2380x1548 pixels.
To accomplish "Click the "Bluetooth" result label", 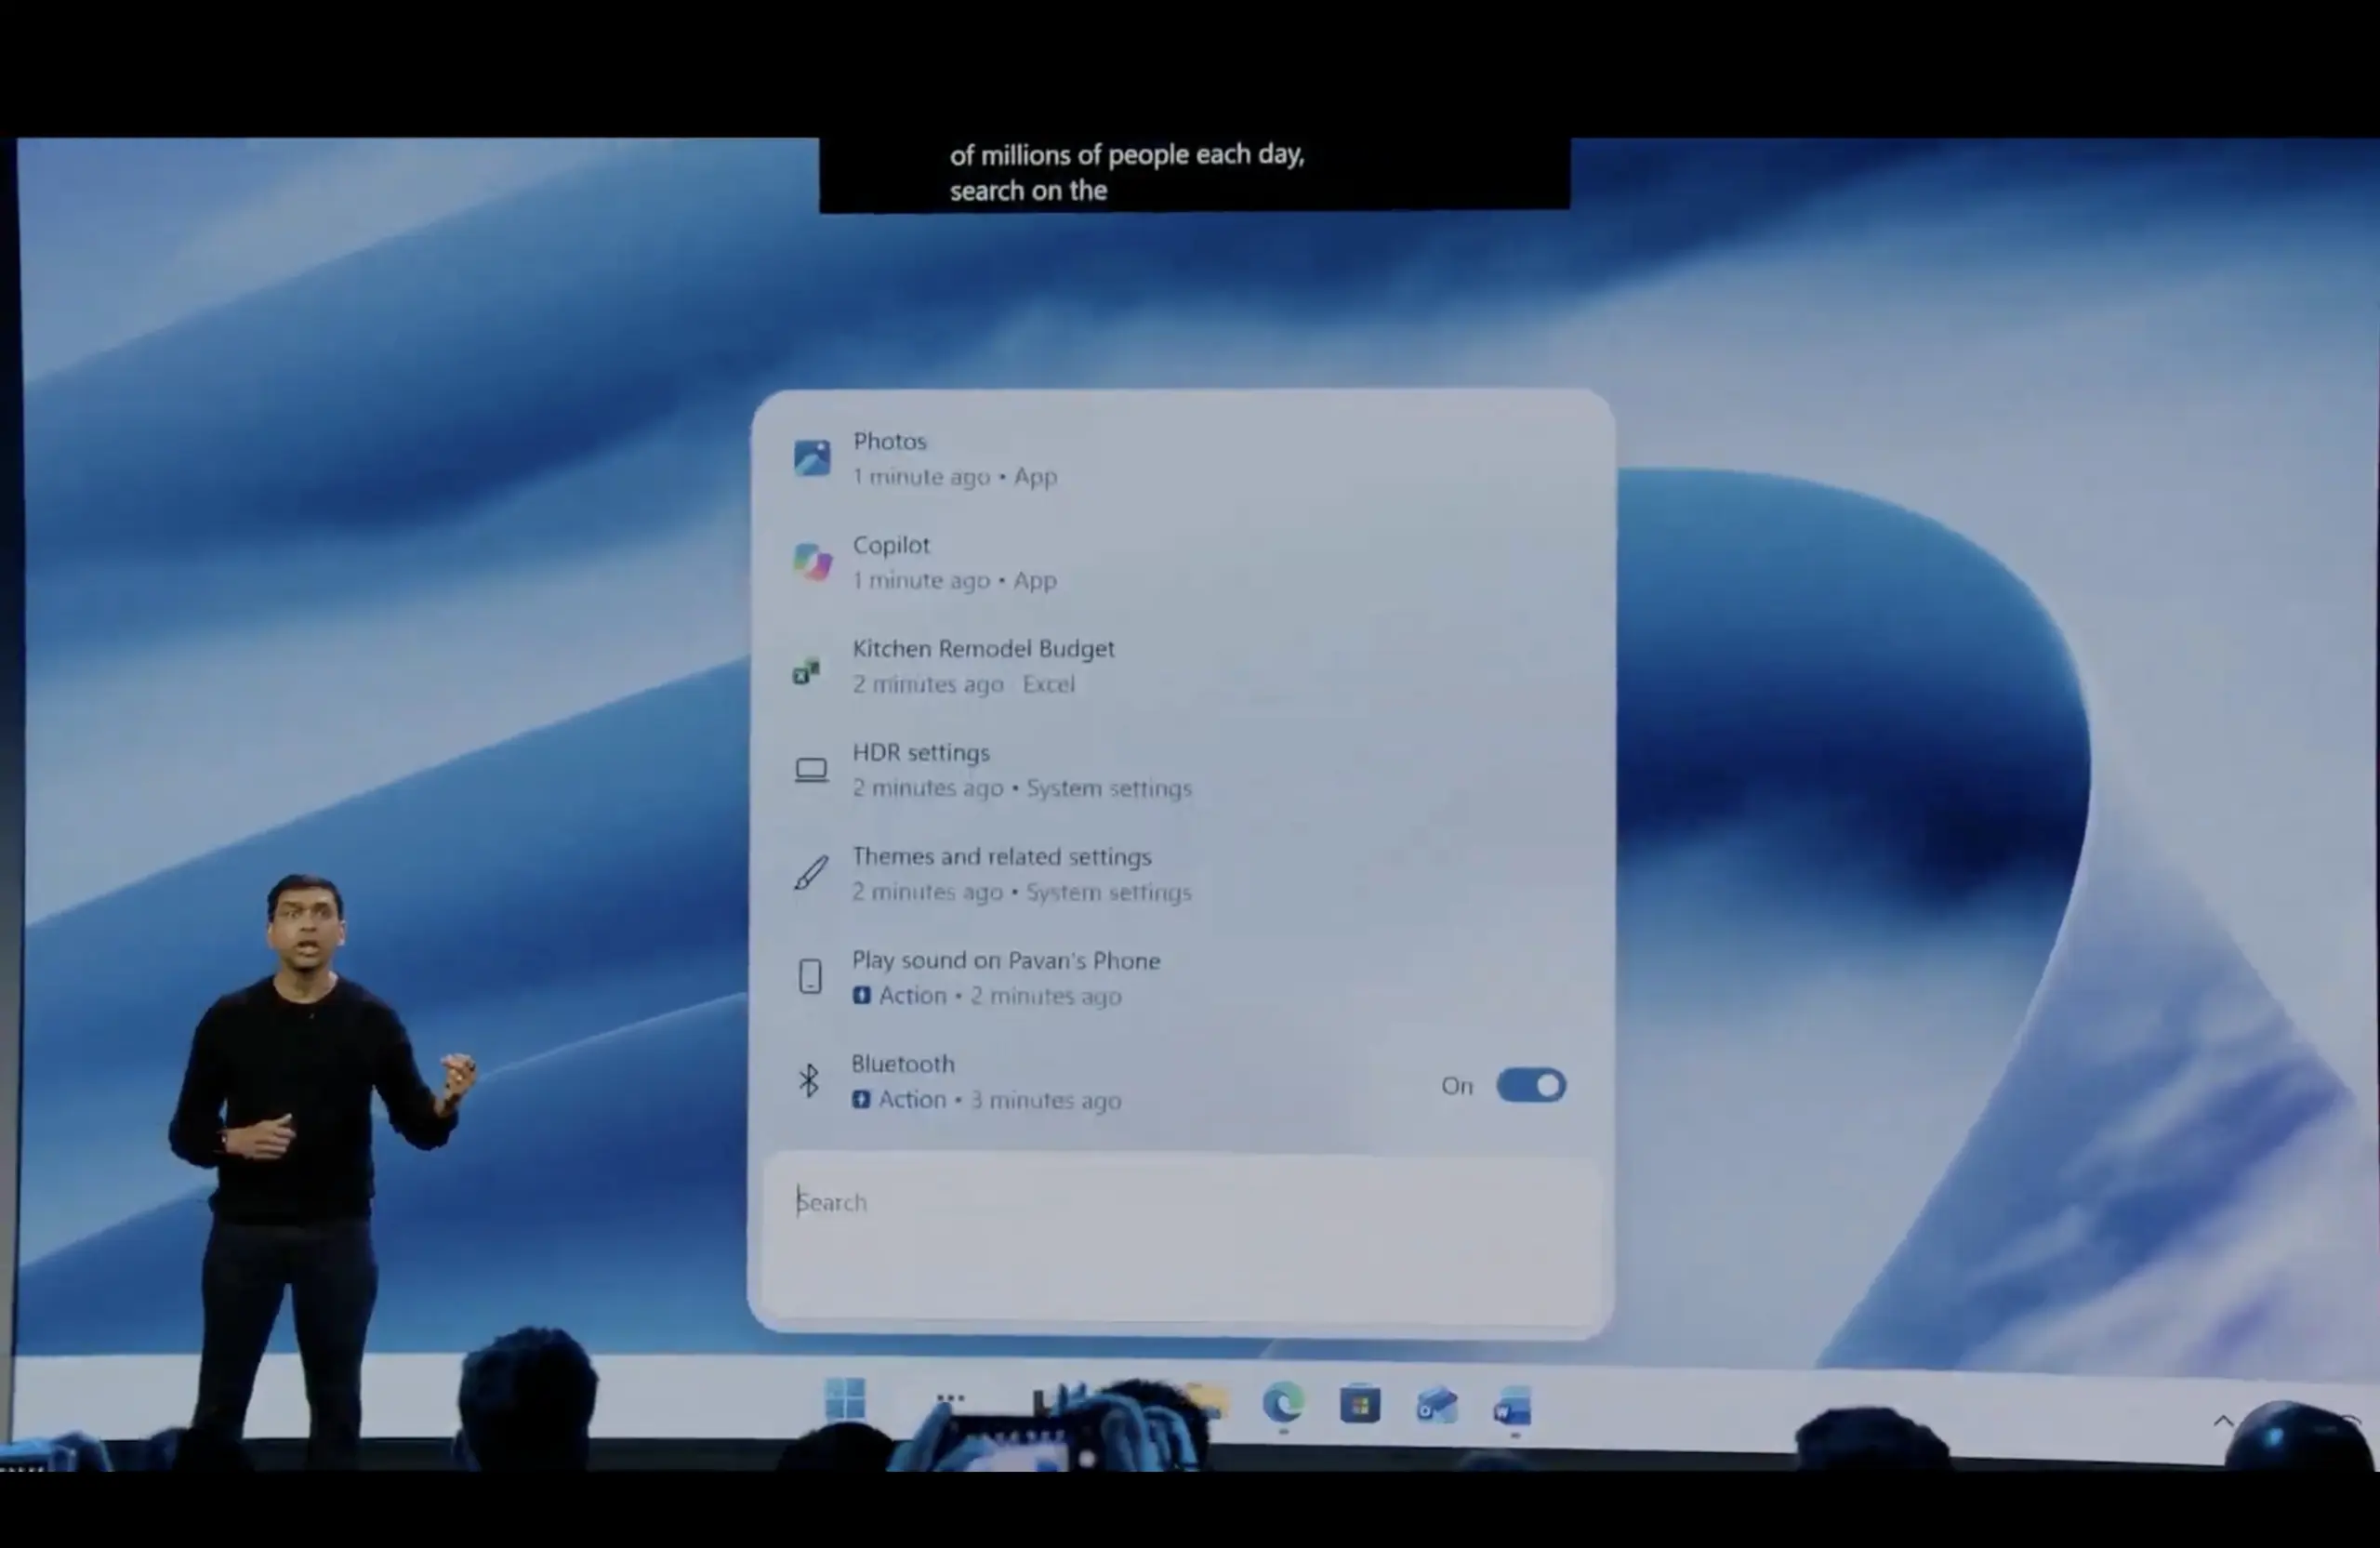I will click(903, 1063).
